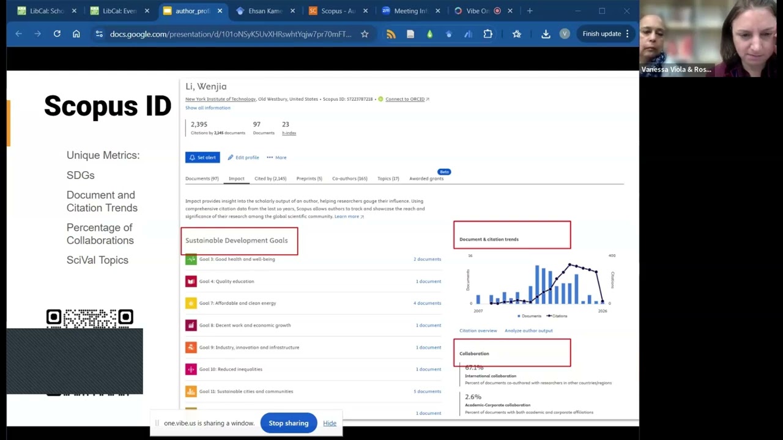Open the browser home page
The width and height of the screenshot is (783, 440).
tap(76, 34)
